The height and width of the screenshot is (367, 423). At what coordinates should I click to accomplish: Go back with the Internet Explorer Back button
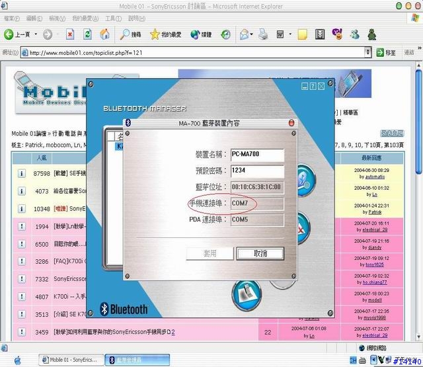(x=17, y=34)
